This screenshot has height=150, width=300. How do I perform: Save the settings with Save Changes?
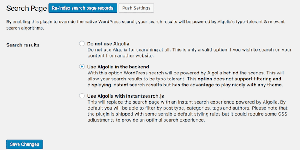[25, 144]
